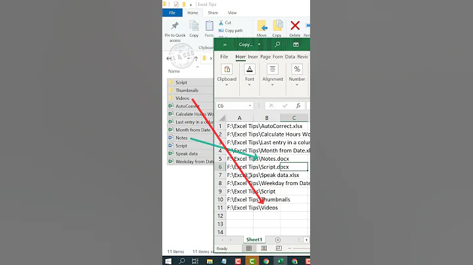473x265 pixels.
Task: Open Windows taskbar search
Action: point(182,261)
